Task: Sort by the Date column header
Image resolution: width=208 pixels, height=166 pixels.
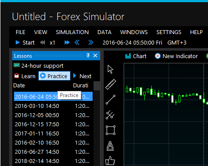Action: pos(19,86)
